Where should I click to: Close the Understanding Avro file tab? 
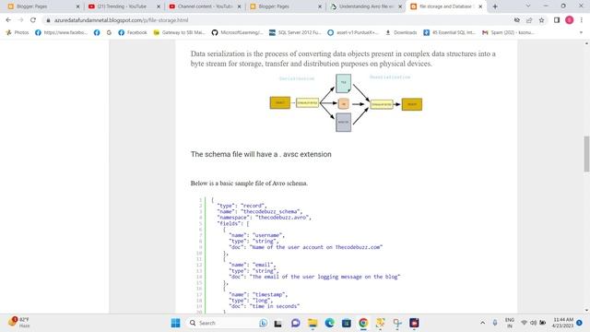400,6
